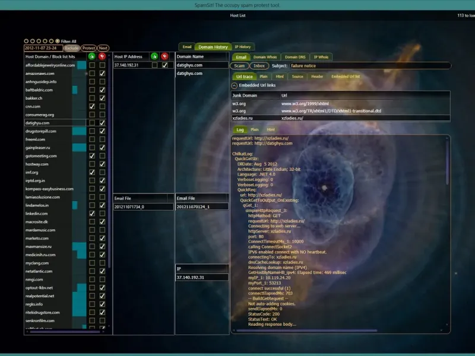Mark the email as Scam
The width and height of the screenshot is (475, 356).
tap(239, 66)
